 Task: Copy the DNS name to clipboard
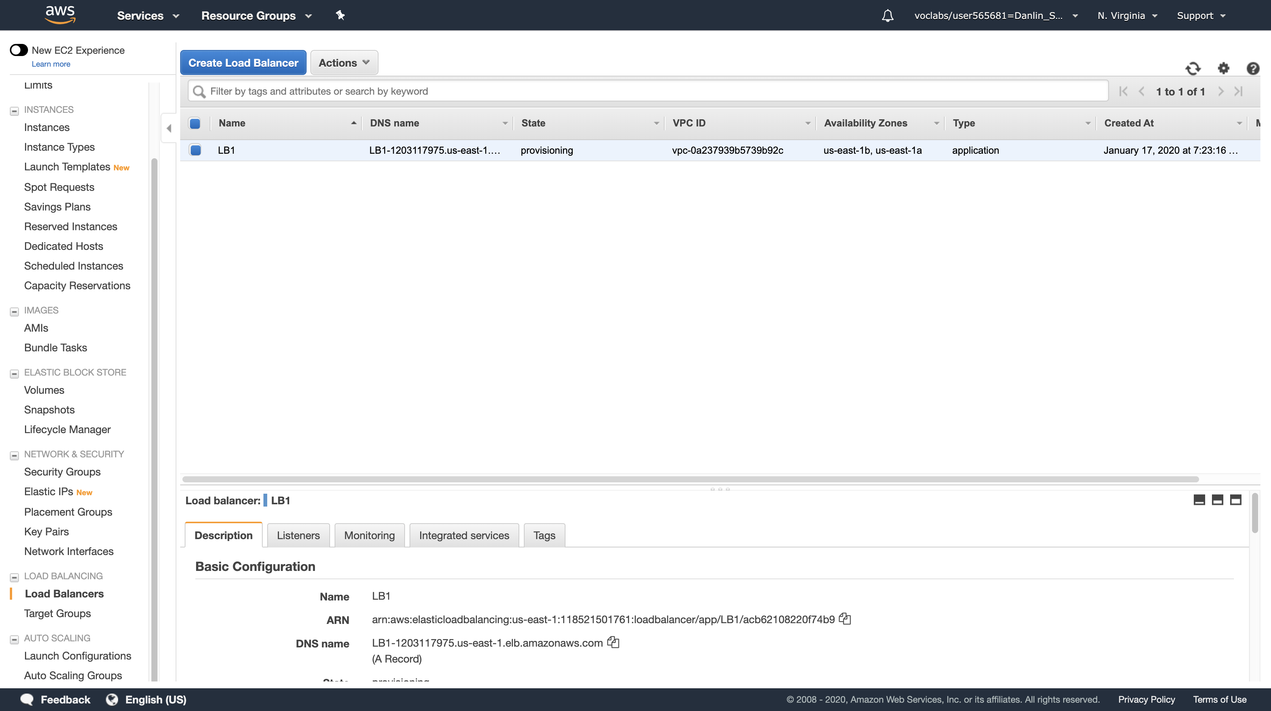(x=613, y=642)
